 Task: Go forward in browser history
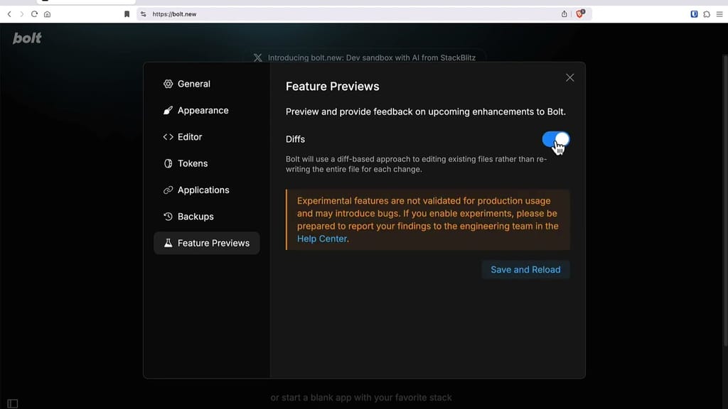coord(21,14)
